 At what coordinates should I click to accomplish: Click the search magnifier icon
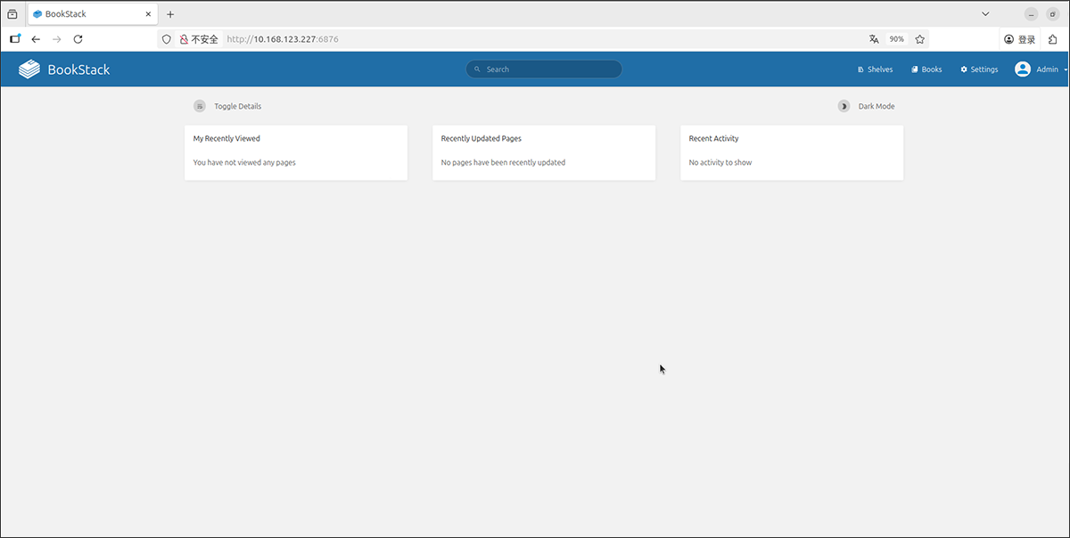pos(477,69)
